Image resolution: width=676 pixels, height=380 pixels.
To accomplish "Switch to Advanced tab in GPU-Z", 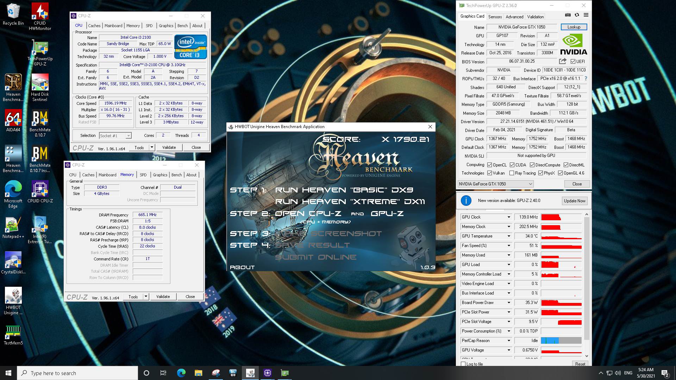I will (514, 17).
